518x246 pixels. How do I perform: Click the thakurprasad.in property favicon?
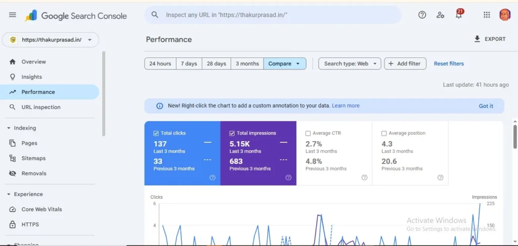[13, 40]
